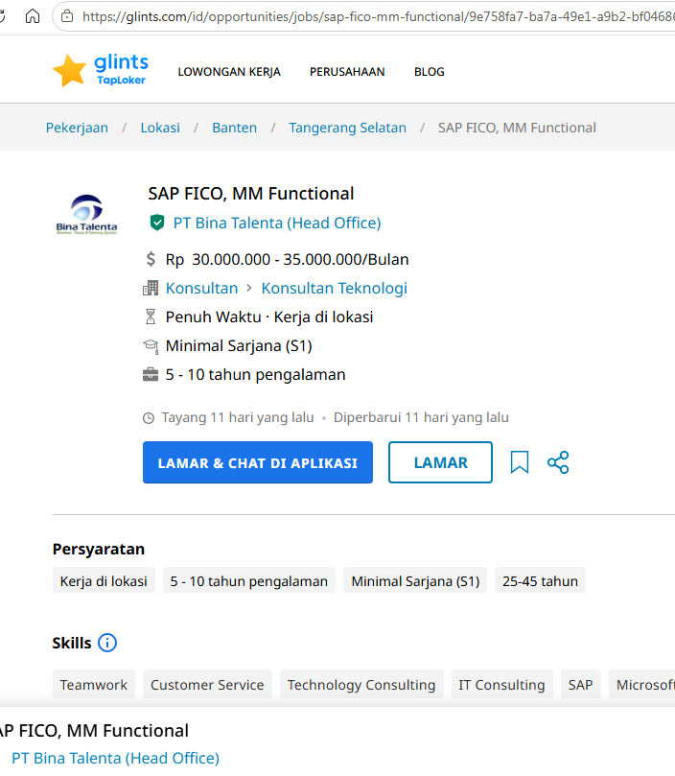
Task: Click the building category icon
Action: [x=151, y=288]
